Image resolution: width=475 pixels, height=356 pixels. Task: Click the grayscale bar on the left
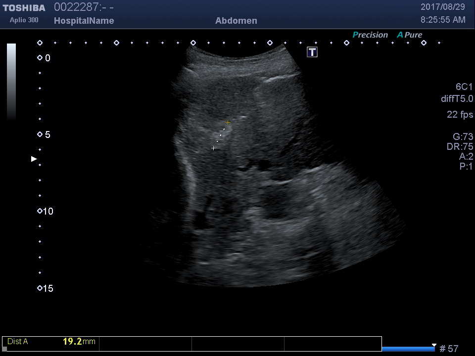click(x=11, y=82)
